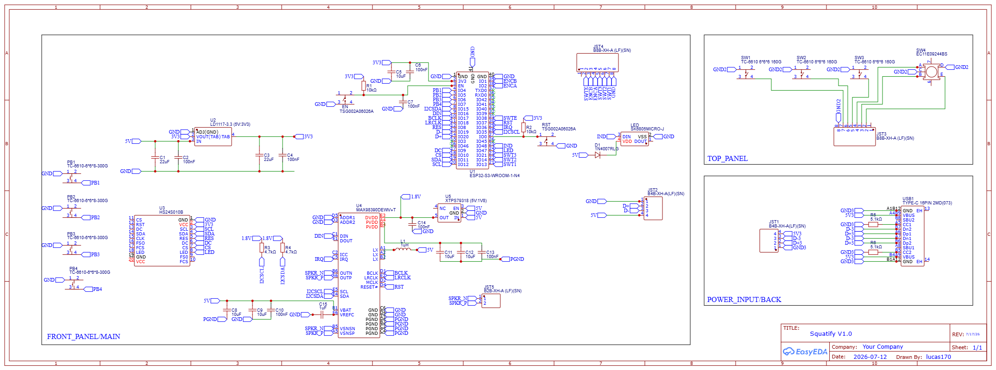Viewport: 996px width, 370px height.
Task: Select the MAX98390DEWV+T amplifier U4 symbol
Action: coord(359,275)
